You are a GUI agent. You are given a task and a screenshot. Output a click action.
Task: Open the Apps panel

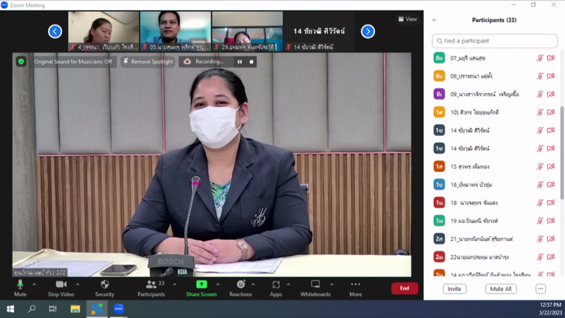276,288
